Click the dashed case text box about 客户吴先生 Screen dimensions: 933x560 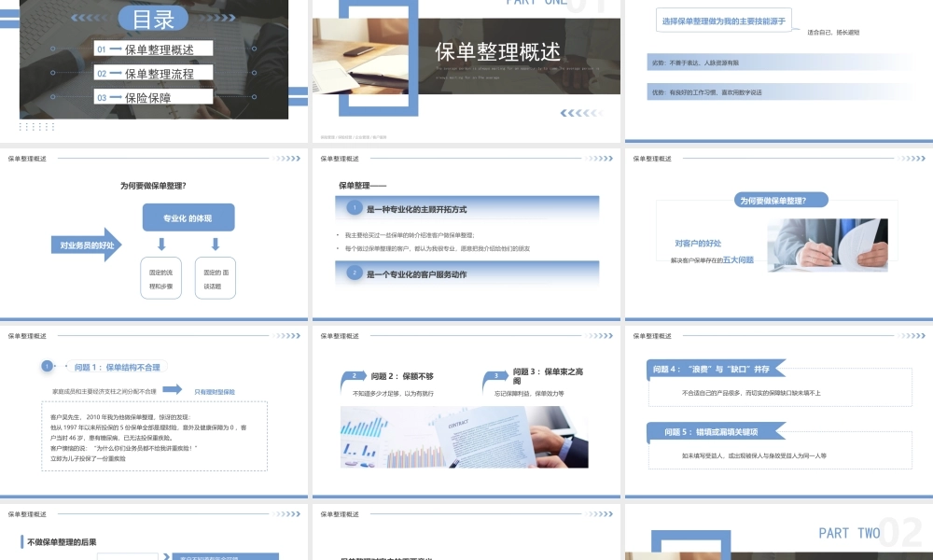click(154, 437)
